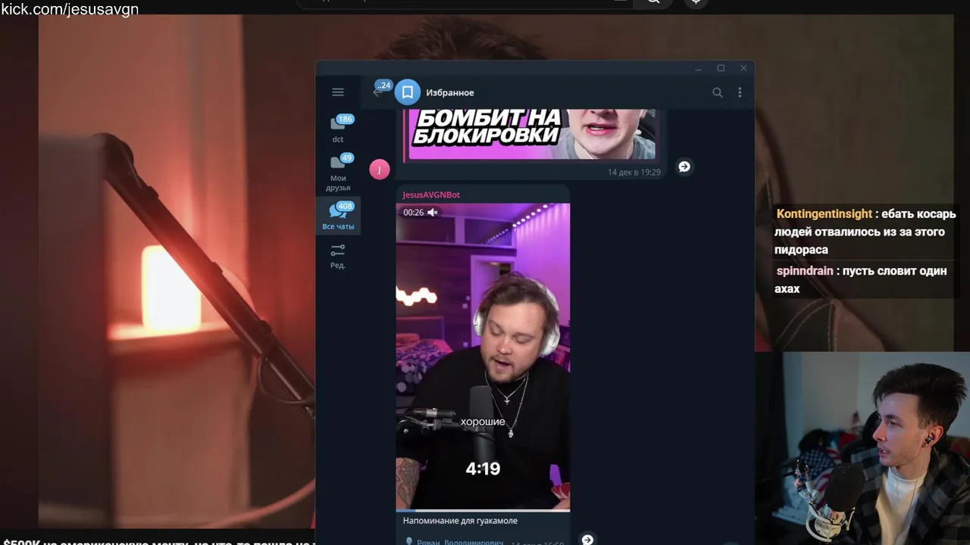Click the video progress bar under the clip
The height and width of the screenshot is (545, 970).
pos(483,510)
